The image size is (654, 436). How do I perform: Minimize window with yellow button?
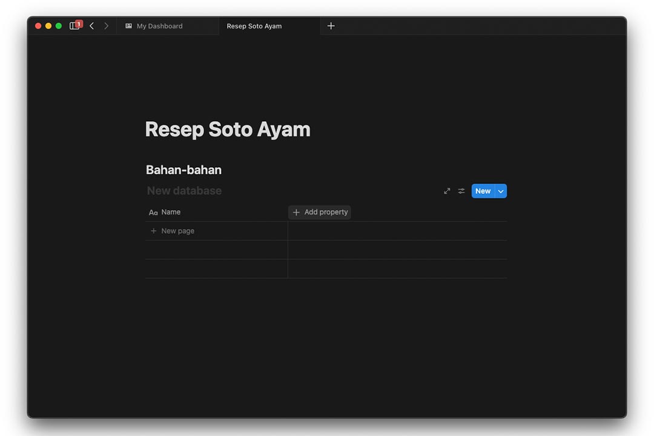pyautogui.click(x=48, y=26)
